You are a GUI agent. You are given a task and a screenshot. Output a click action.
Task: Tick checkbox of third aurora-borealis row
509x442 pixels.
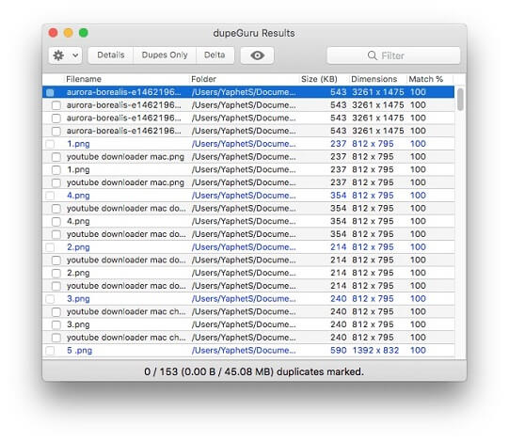[56, 118]
